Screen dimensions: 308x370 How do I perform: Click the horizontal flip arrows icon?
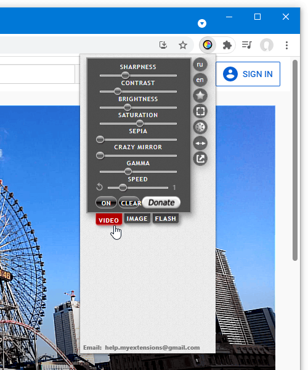point(200,143)
